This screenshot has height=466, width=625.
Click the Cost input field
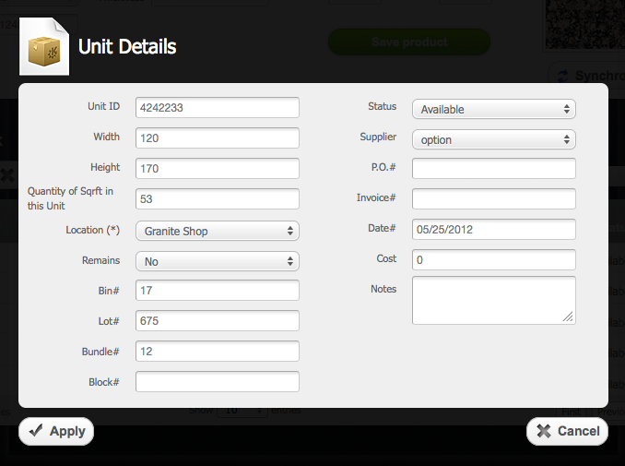pos(493,260)
